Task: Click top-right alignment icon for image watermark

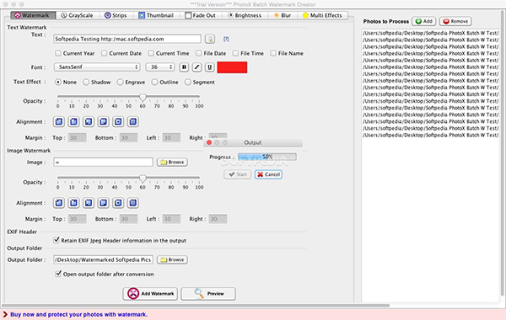Action: pyautogui.click(x=73, y=203)
